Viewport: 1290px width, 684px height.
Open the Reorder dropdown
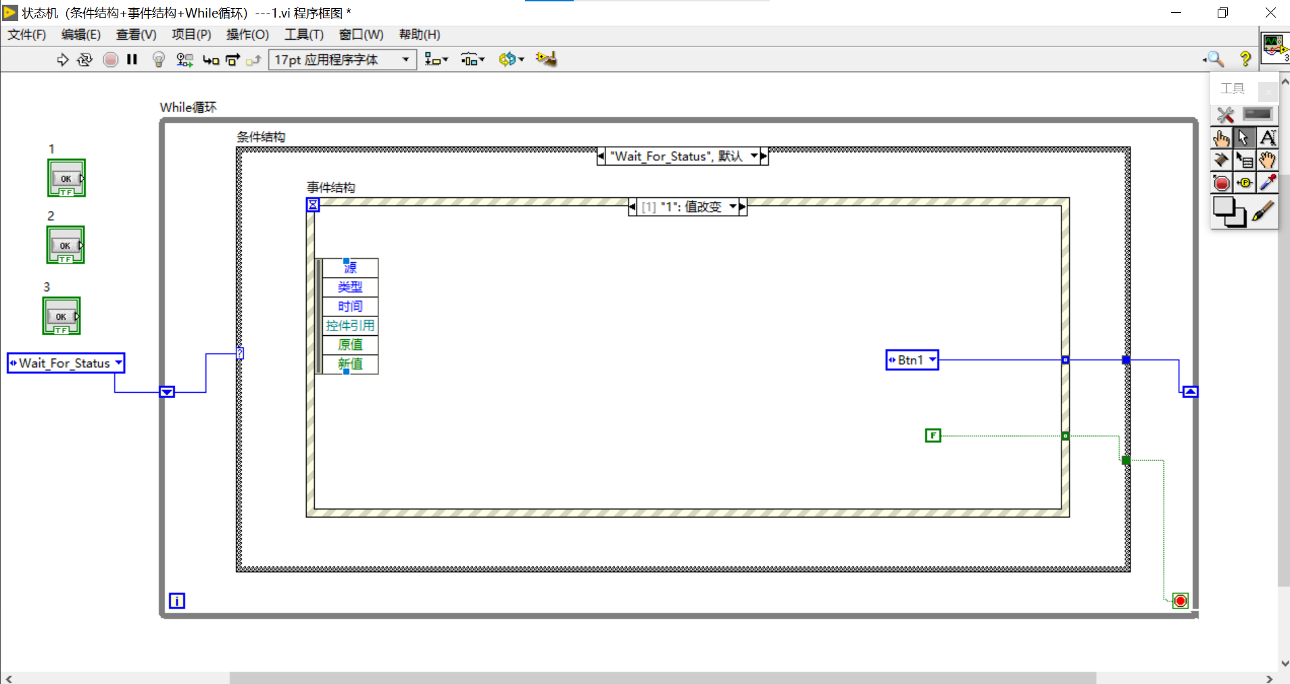click(x=511, y=59)
